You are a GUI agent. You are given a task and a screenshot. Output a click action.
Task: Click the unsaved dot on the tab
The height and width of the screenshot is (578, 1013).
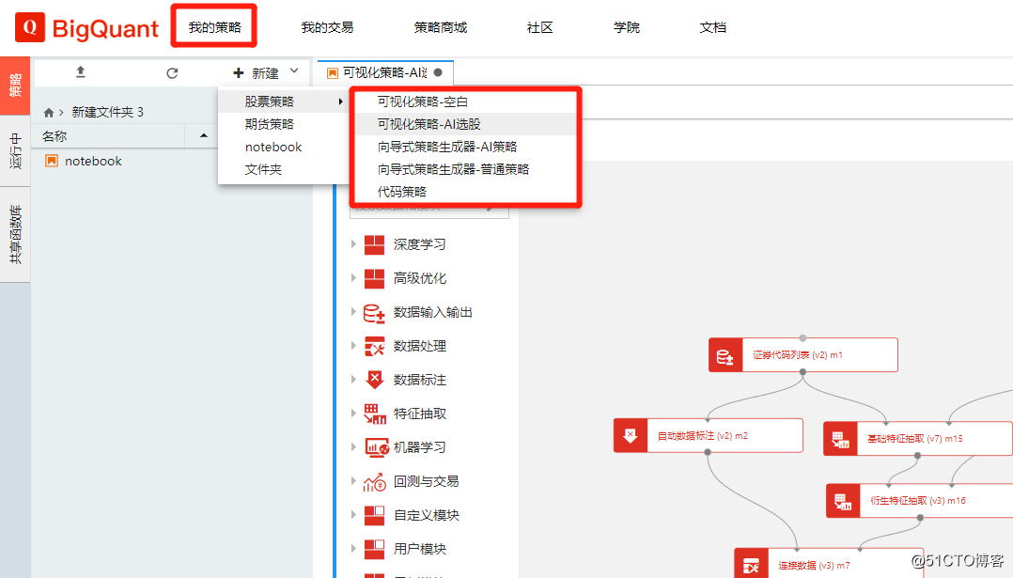[x=438, y=72]
